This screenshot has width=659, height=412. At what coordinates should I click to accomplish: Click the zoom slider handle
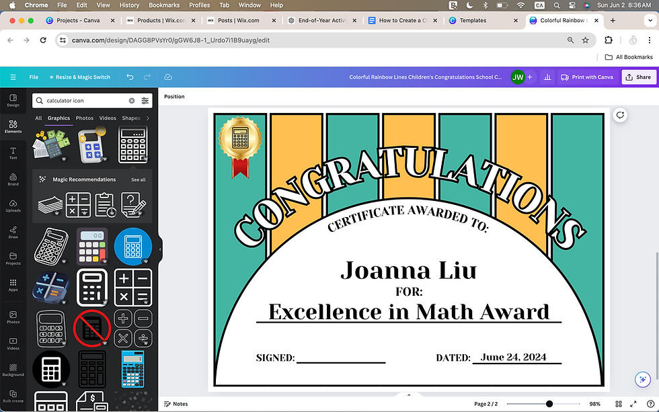tap(549, 404)
